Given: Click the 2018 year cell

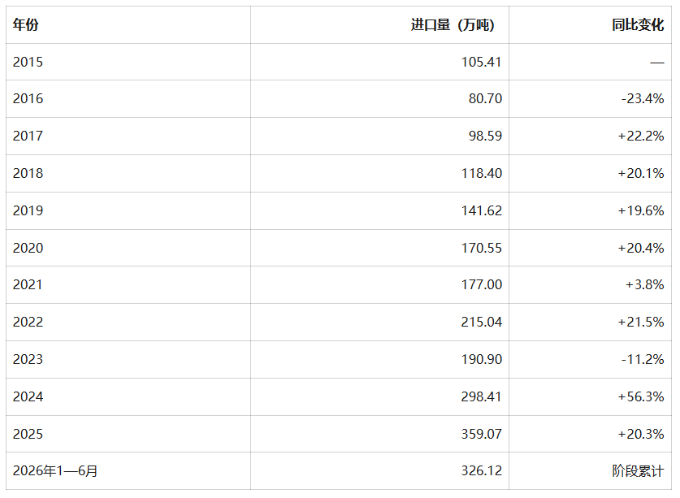Looking at the screenshot, I should tap(28, 173).
